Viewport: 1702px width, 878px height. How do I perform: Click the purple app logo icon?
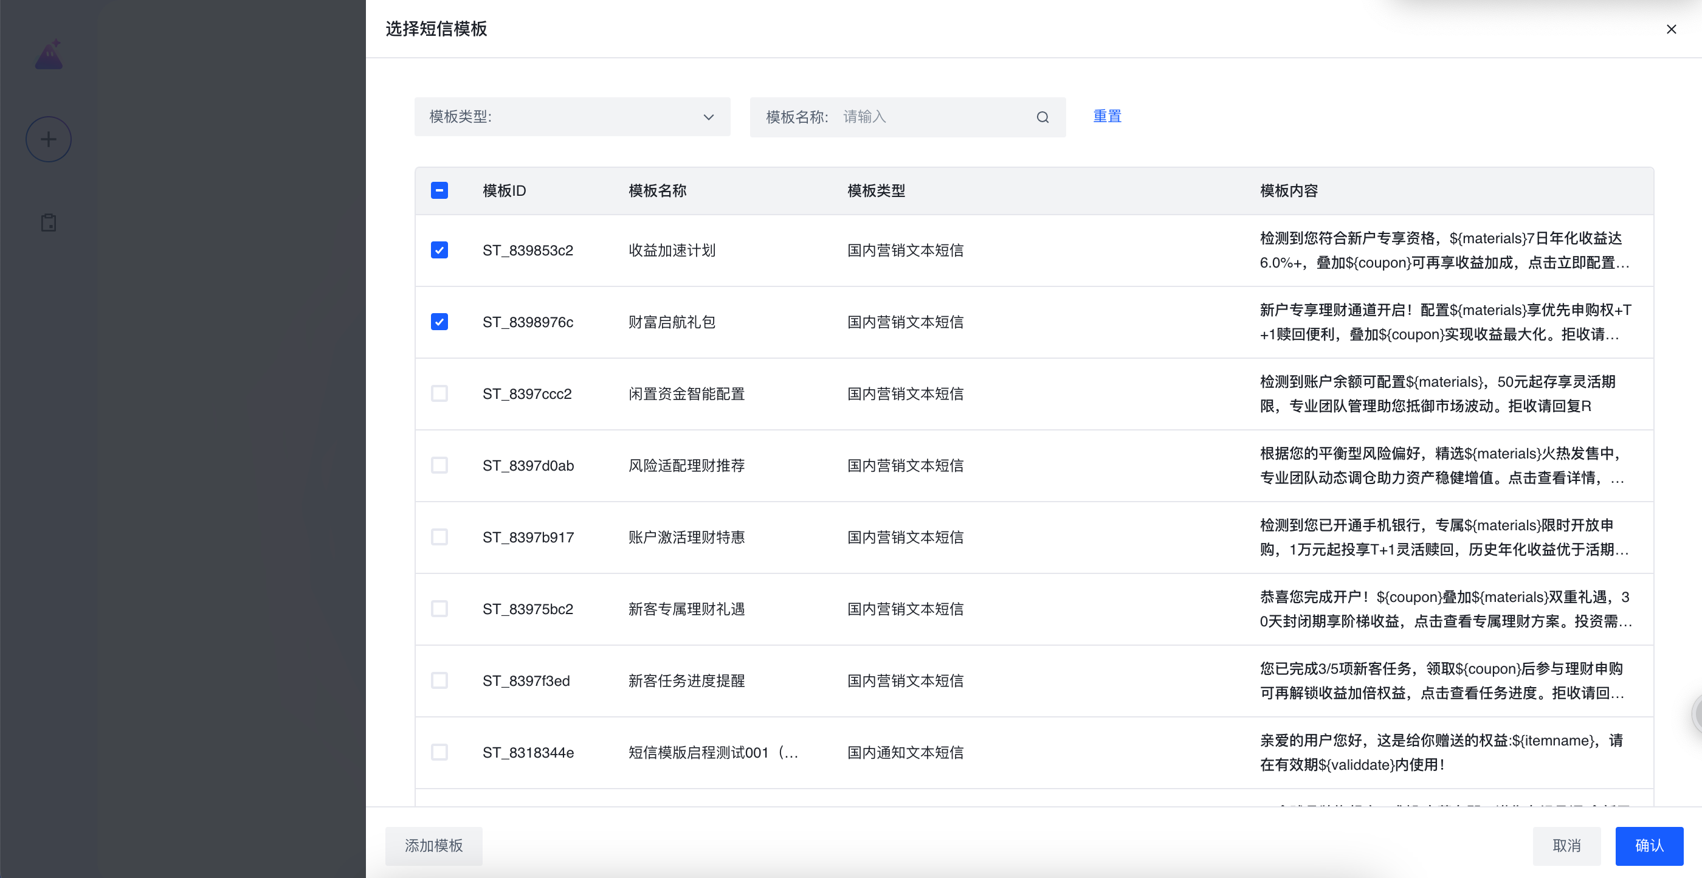(49, 55)
